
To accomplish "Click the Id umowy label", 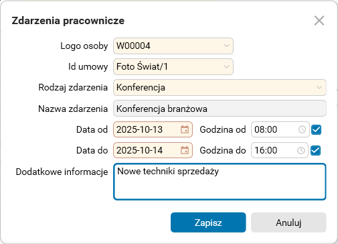I will click(88, 67).
